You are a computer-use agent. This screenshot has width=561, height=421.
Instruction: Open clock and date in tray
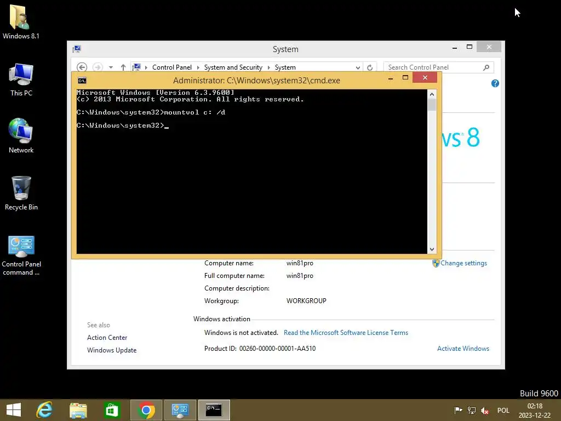(535, 410)
